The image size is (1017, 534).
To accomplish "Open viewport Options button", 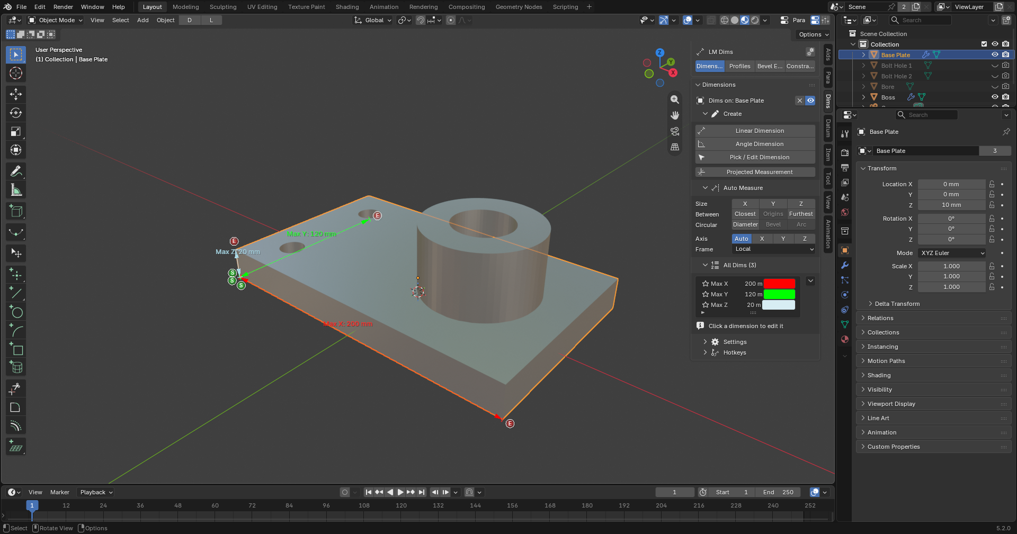I will click(x=814, y=34).
